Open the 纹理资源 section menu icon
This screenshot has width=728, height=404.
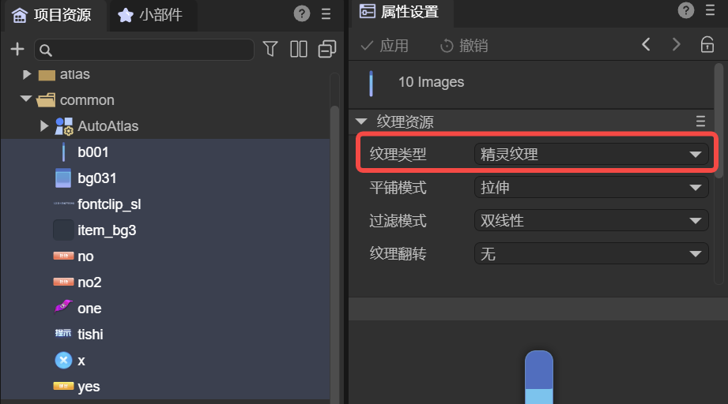(x=700, y=122)
